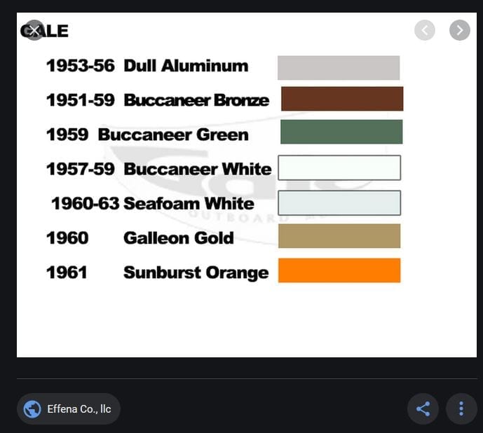Click the globe icon beside Effena Co.
The width and height of the screenshot is (483, 433).
click(x=32, y=409)
